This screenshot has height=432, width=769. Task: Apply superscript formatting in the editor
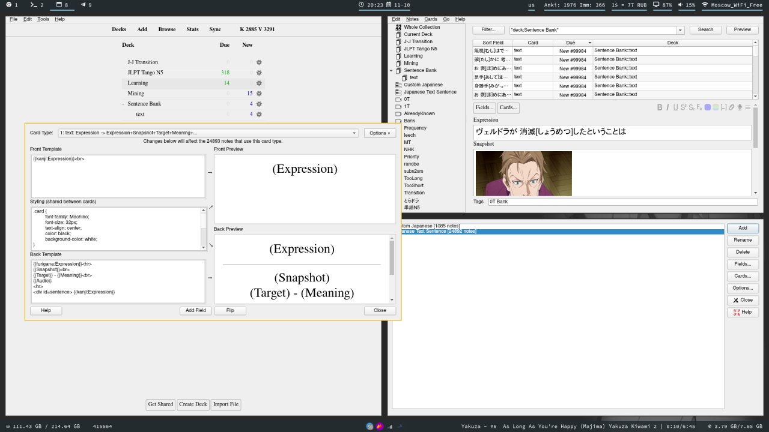click(684, 107)
